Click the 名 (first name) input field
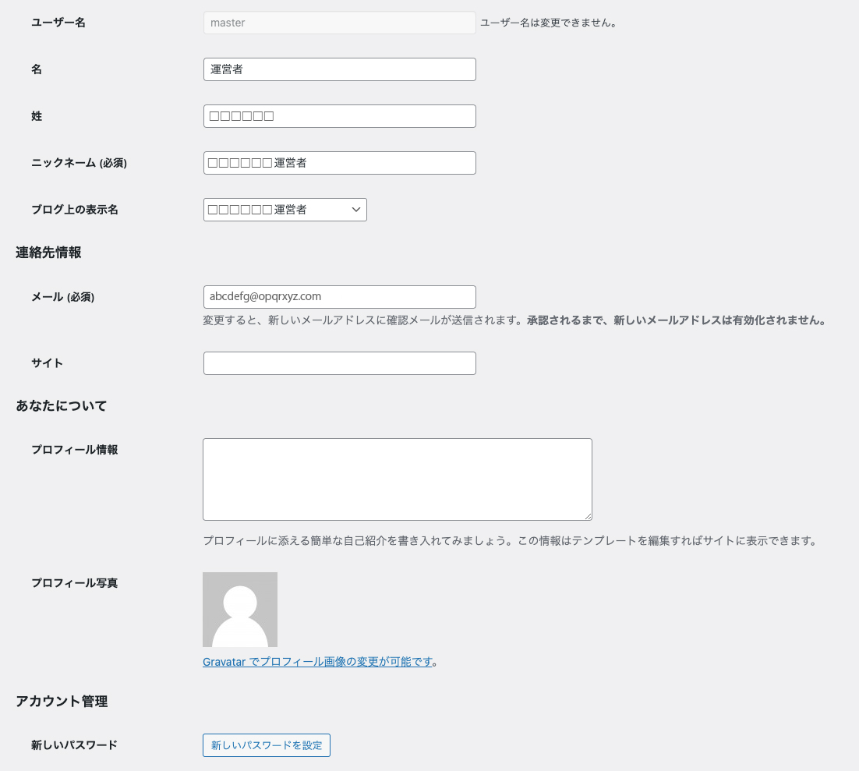Screen dimensions: 859x771 point(339,69)
